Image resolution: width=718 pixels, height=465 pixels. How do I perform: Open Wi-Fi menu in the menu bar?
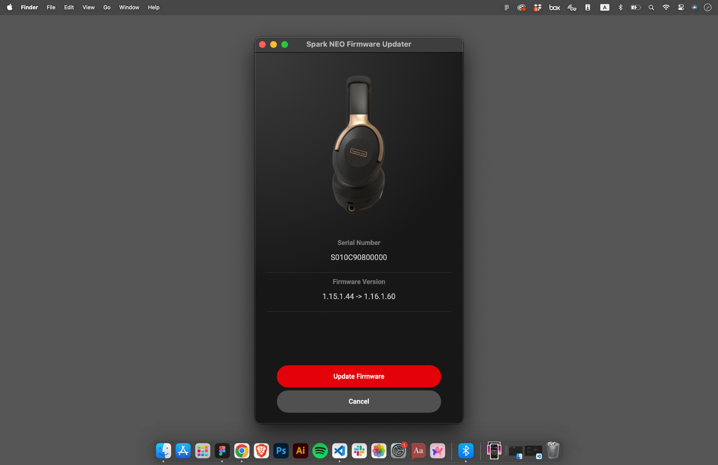[666, 7]
